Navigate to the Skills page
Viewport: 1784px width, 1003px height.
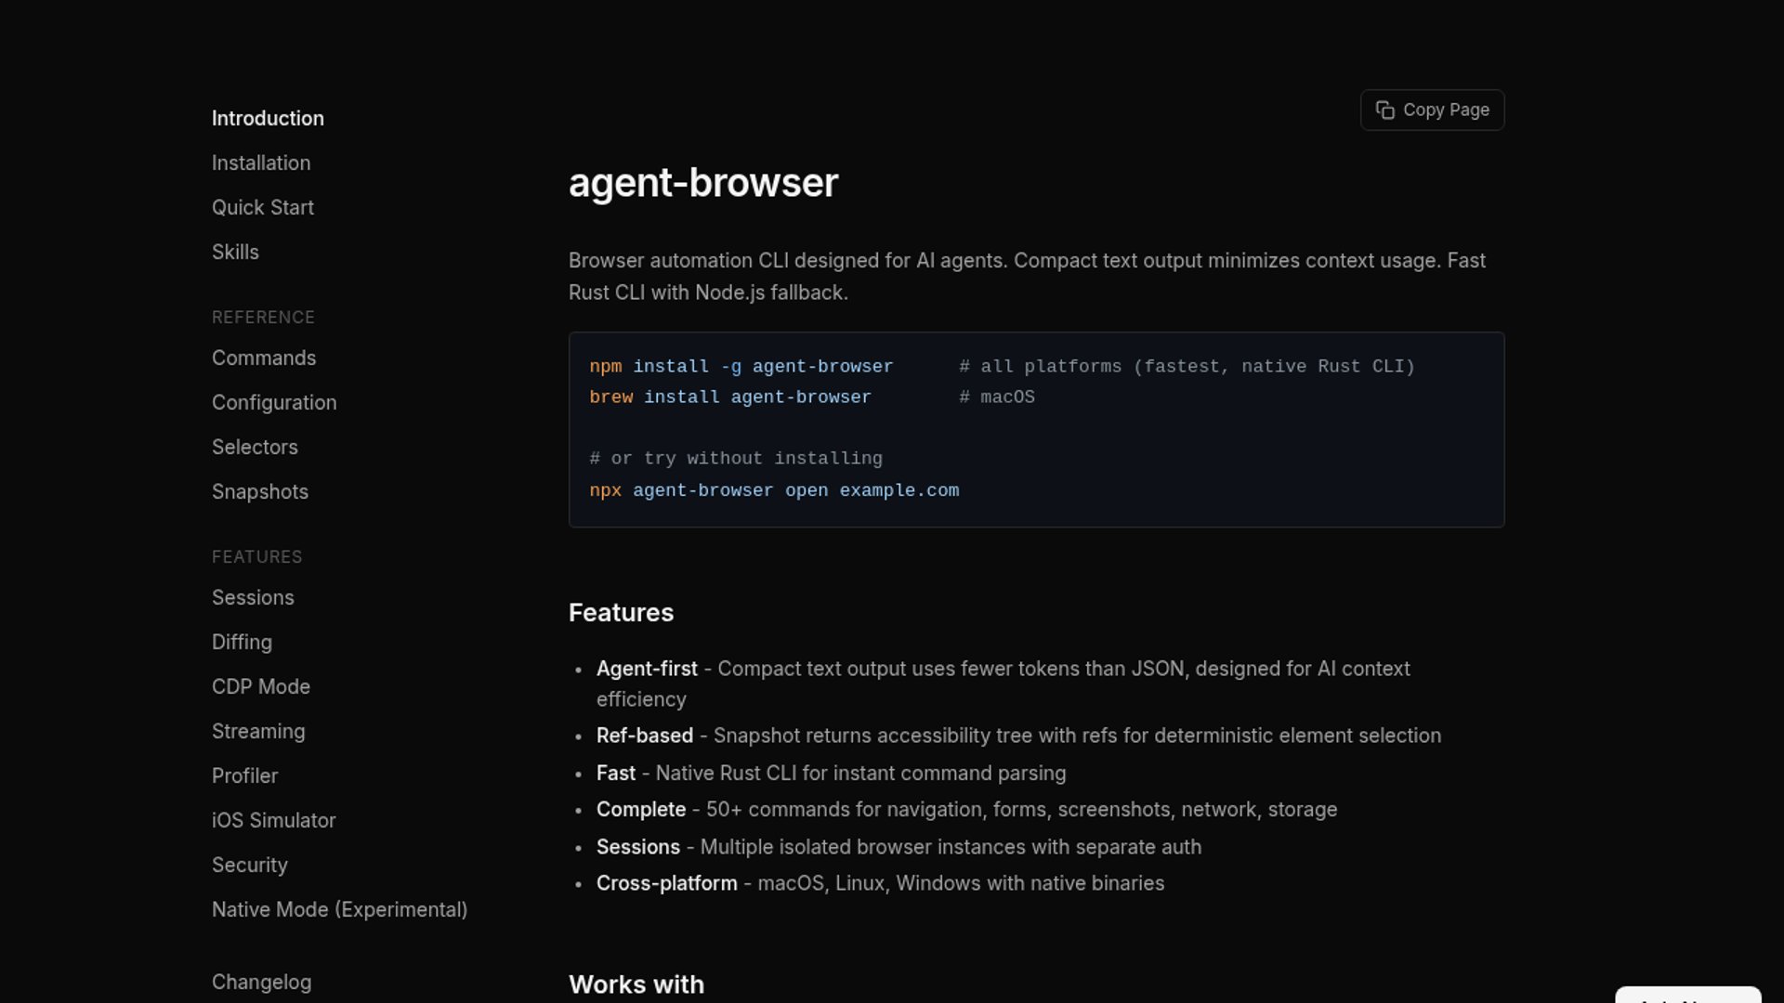235,253
